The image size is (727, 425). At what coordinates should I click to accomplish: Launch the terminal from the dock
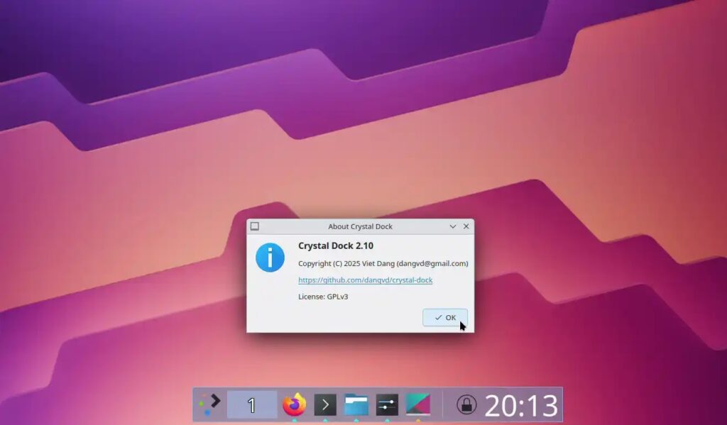(x=326, y=405)
